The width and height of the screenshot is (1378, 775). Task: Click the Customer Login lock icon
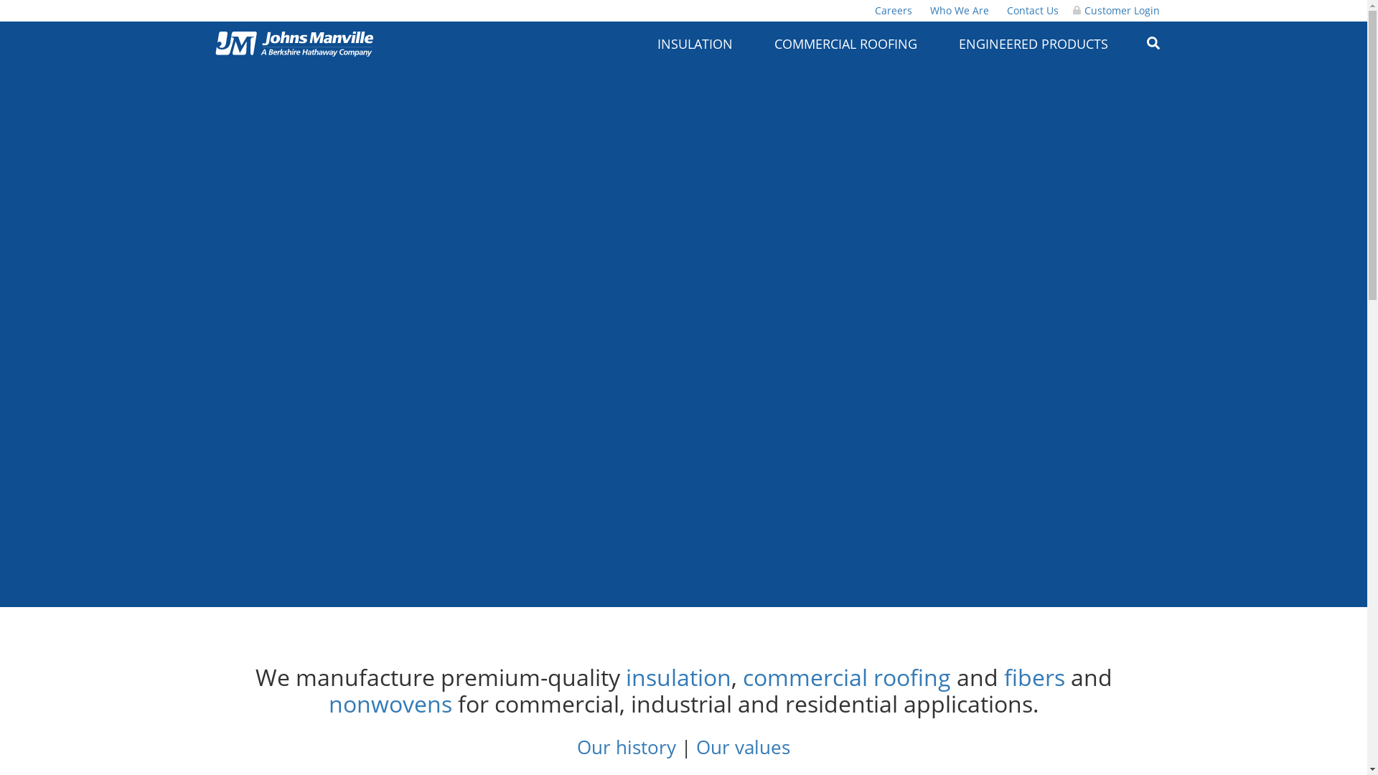click(x=1077, y=10)
